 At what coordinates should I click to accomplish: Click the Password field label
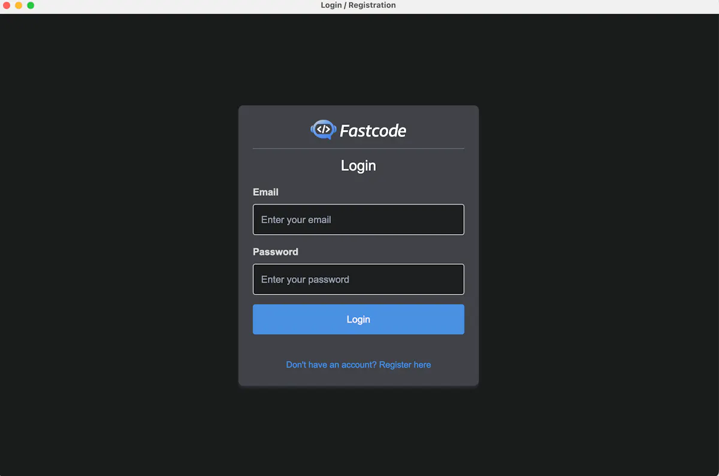(276, 252)
